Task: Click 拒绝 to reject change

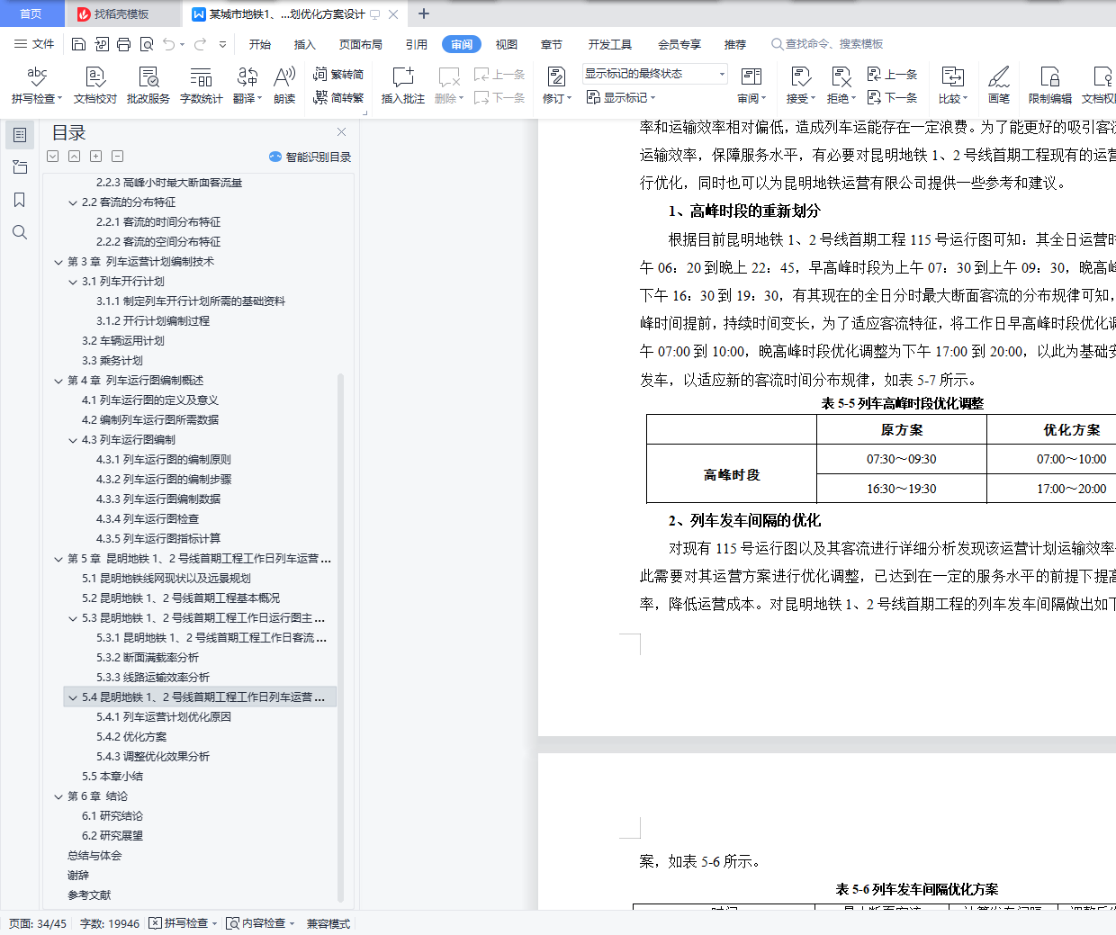Action: pyautogui.click(x=841, y=85)
